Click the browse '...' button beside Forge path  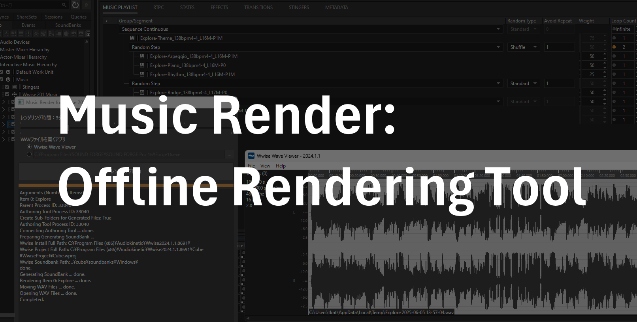[229, 155]
